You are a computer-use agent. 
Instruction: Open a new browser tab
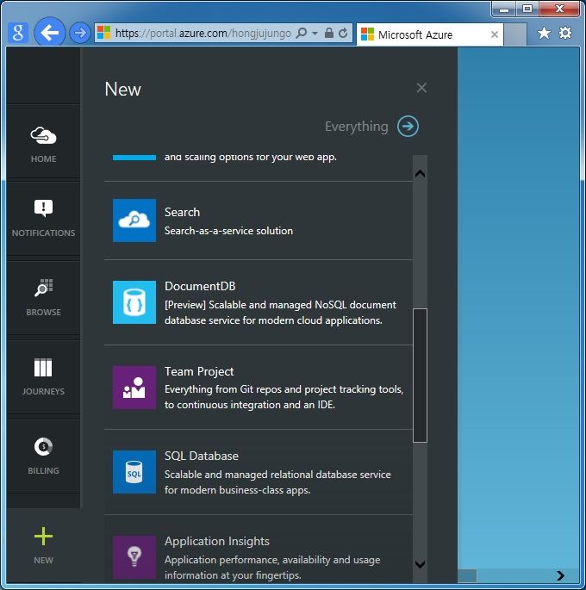click(x=514, y=34)
